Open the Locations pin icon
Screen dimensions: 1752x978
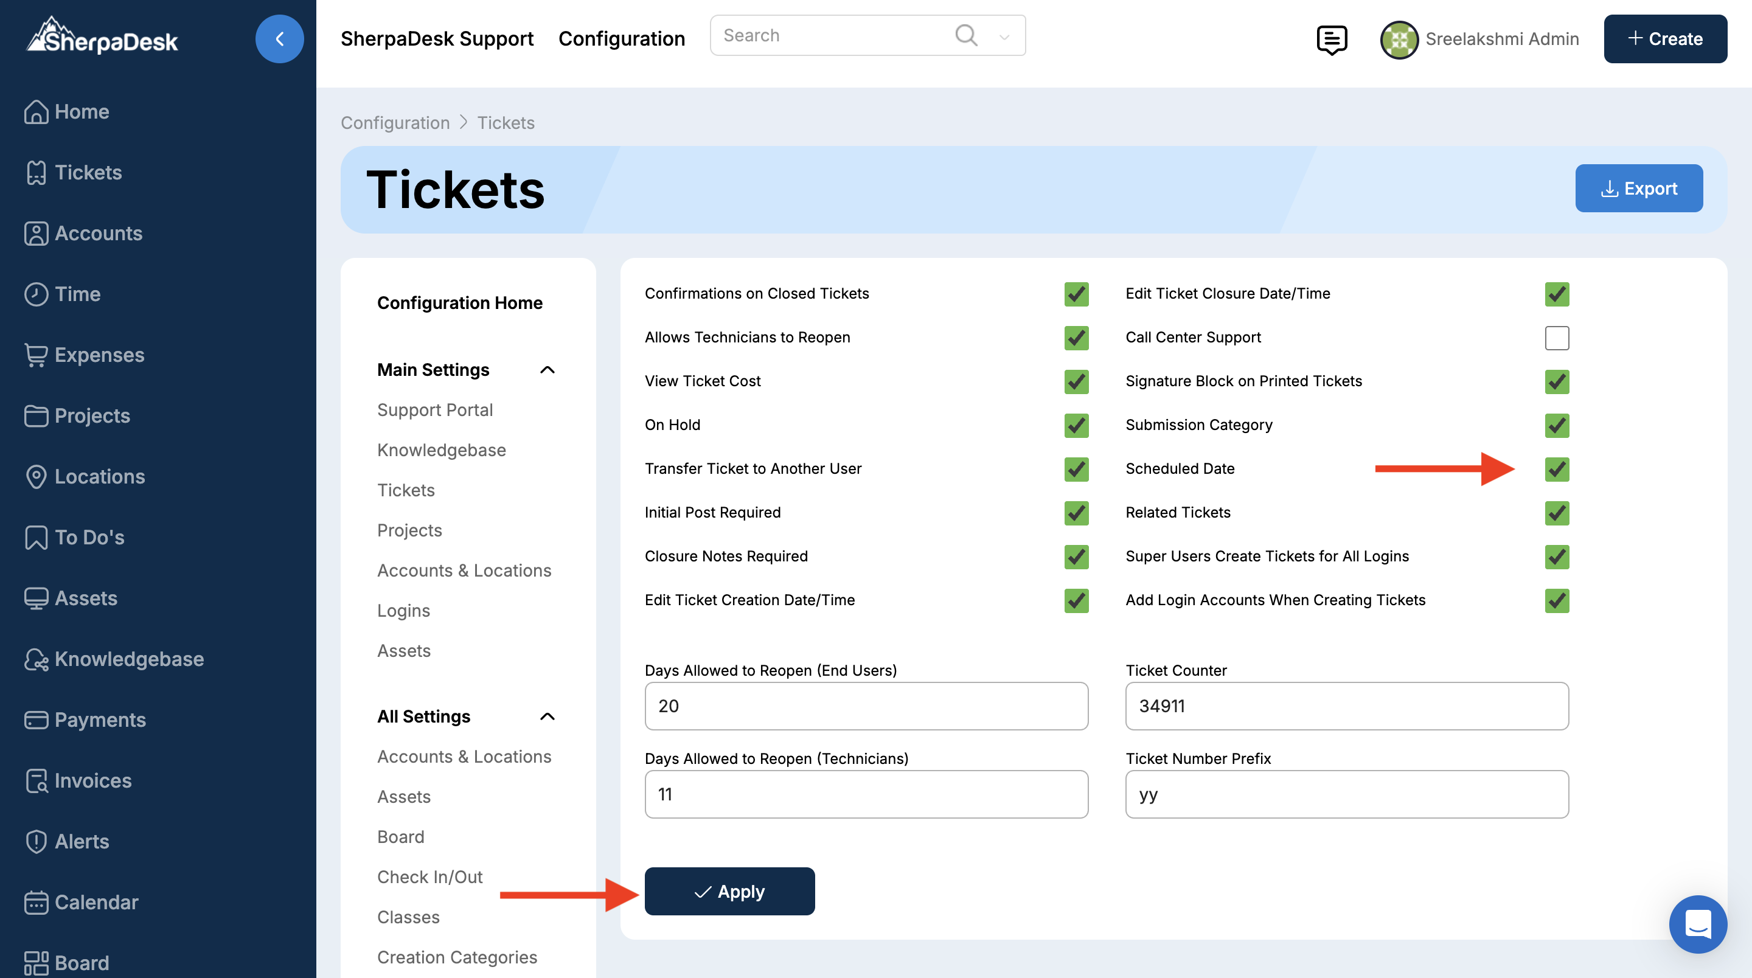click(x=36, y=477)
